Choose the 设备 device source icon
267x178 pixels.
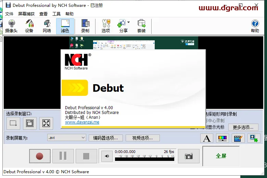click(x=29, y=26)
